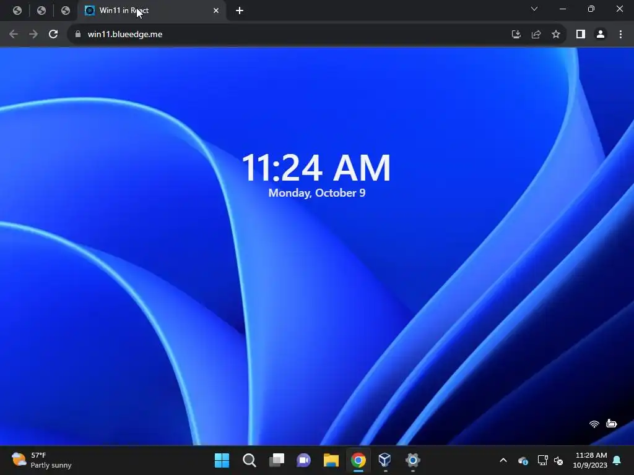Switch to the third pinned tab
This screenshot has height=475, width=634.
click(66, 11)
